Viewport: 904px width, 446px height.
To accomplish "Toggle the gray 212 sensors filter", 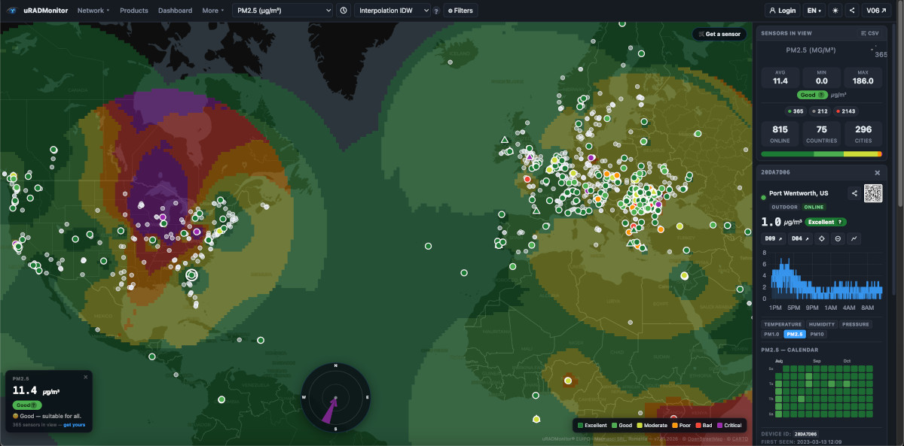I will (819, 111).
